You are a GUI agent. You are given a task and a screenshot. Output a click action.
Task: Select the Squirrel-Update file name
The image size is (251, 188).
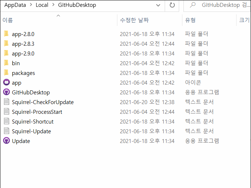[x=31, y=131]
